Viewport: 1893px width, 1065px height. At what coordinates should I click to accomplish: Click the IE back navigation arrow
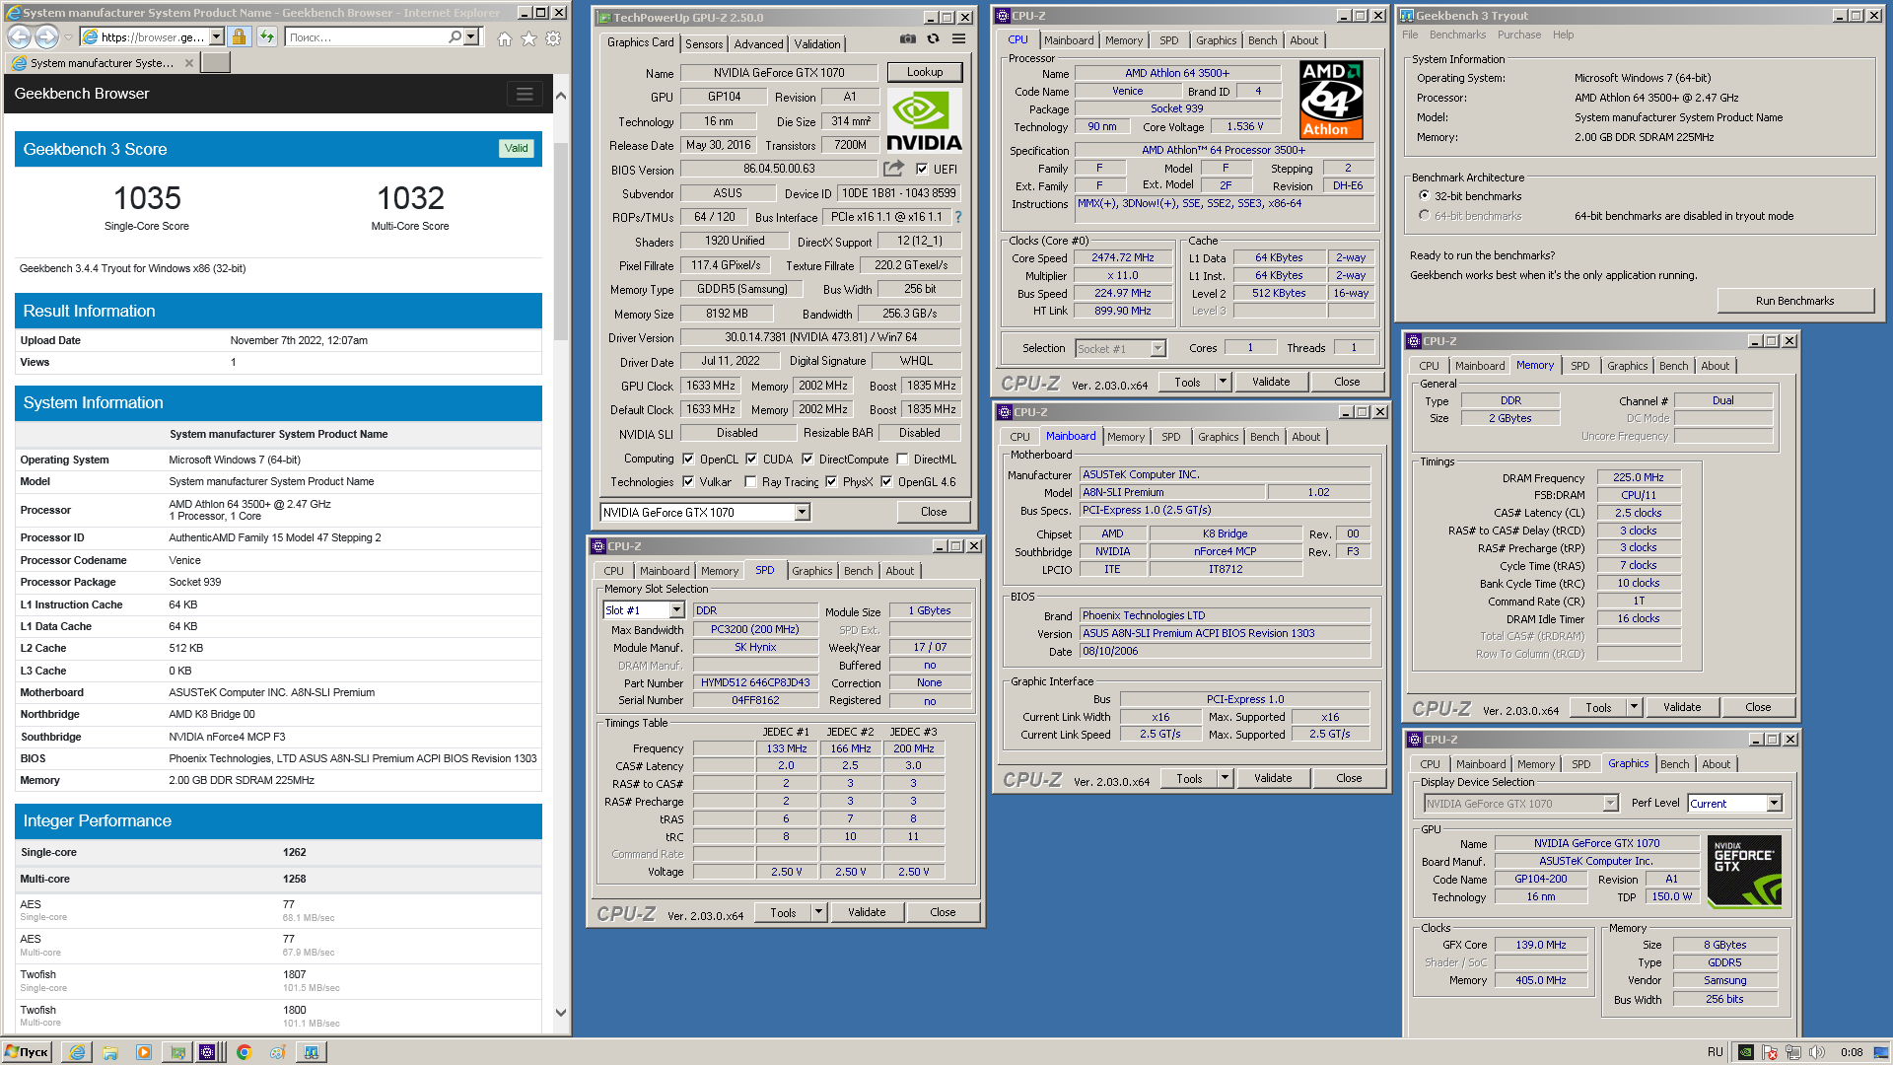coord(19,36)
